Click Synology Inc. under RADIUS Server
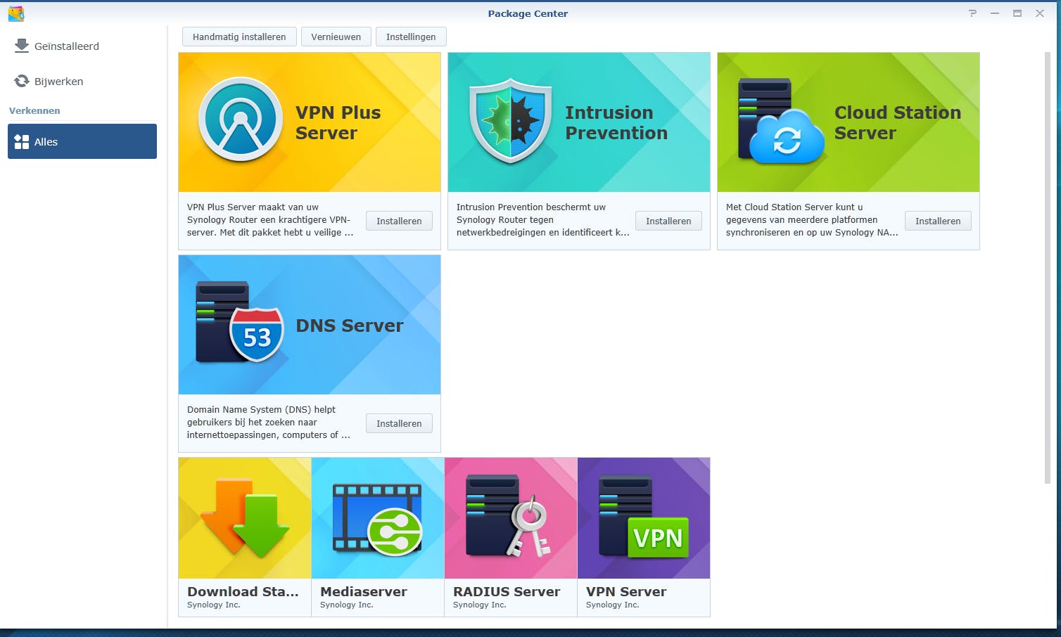This screenshot has height=637, width=1061. click(x=480, y=605)
